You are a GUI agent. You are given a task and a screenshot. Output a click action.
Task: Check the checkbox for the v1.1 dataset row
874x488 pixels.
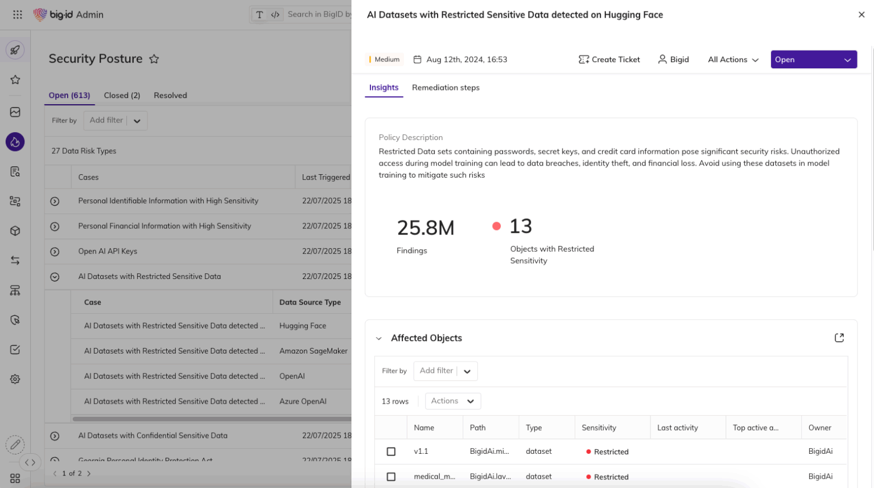click(x=391, y=451)
